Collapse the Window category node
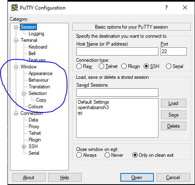 (16, 67)
